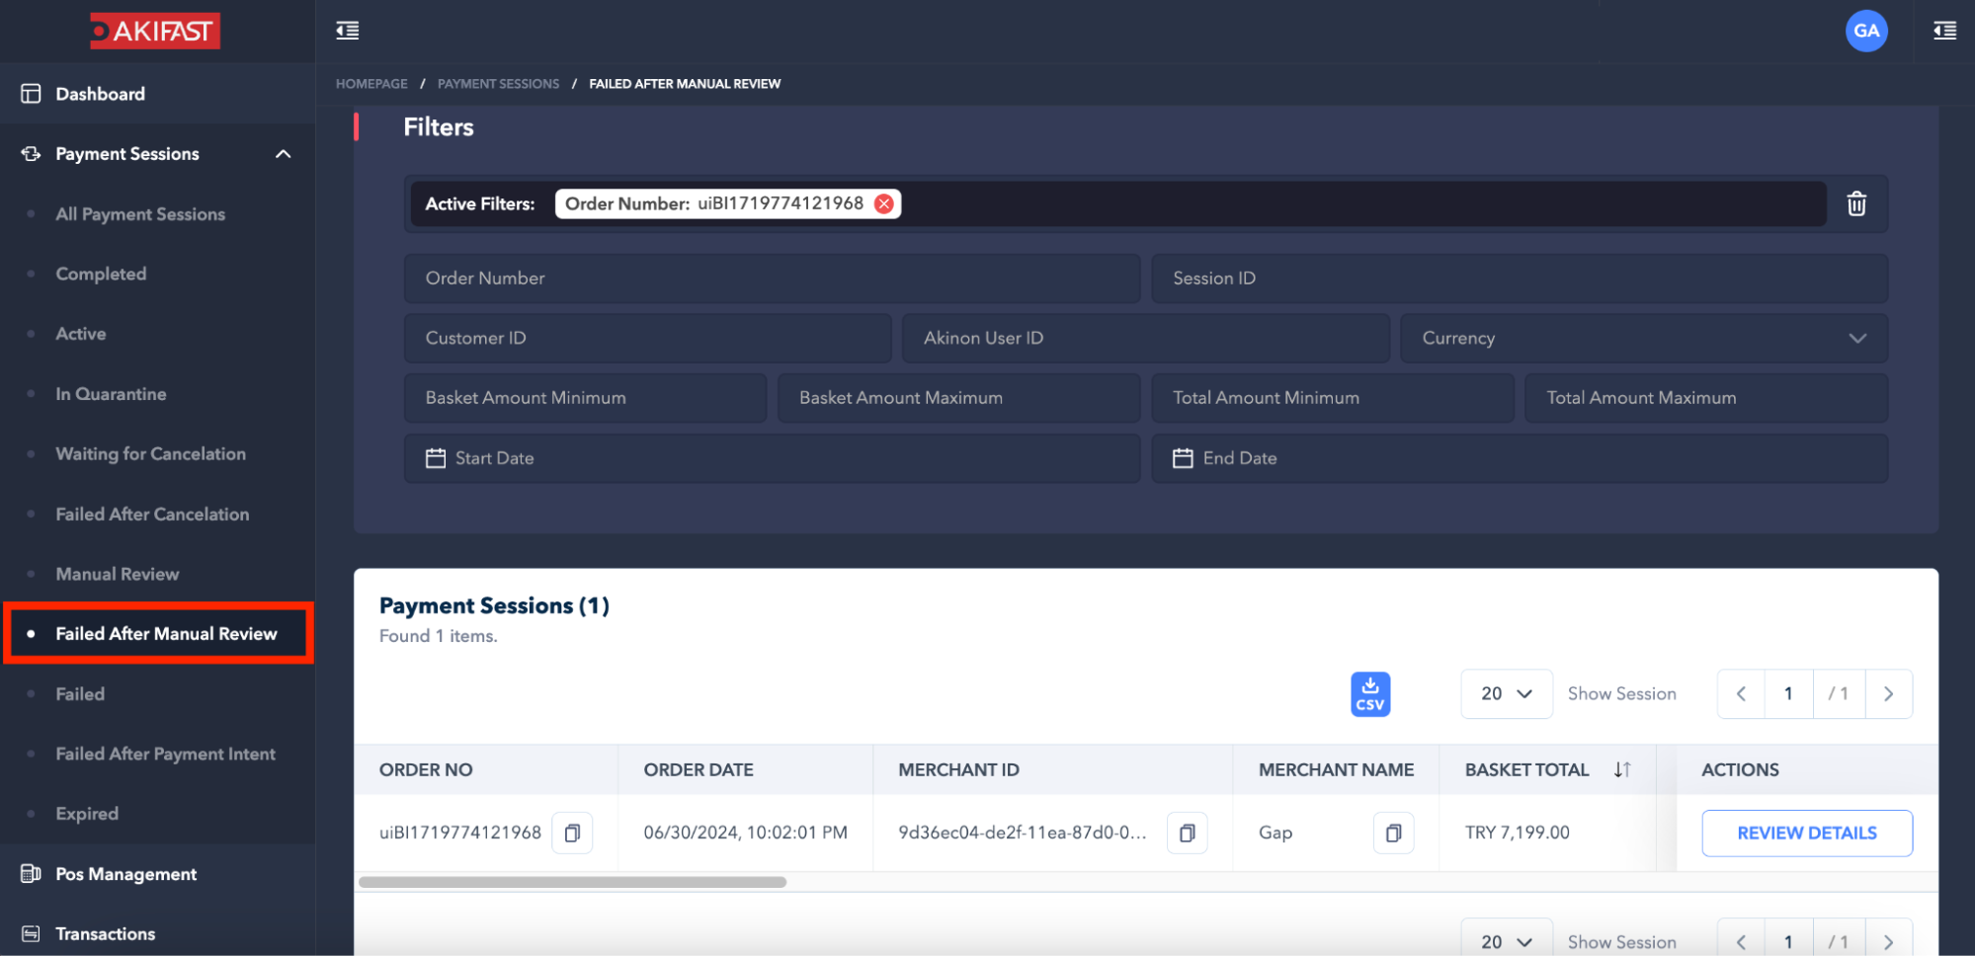Collapse the Payment Sessions menu group
Screen dimensions: 1975x957
[x=283, y=154]
